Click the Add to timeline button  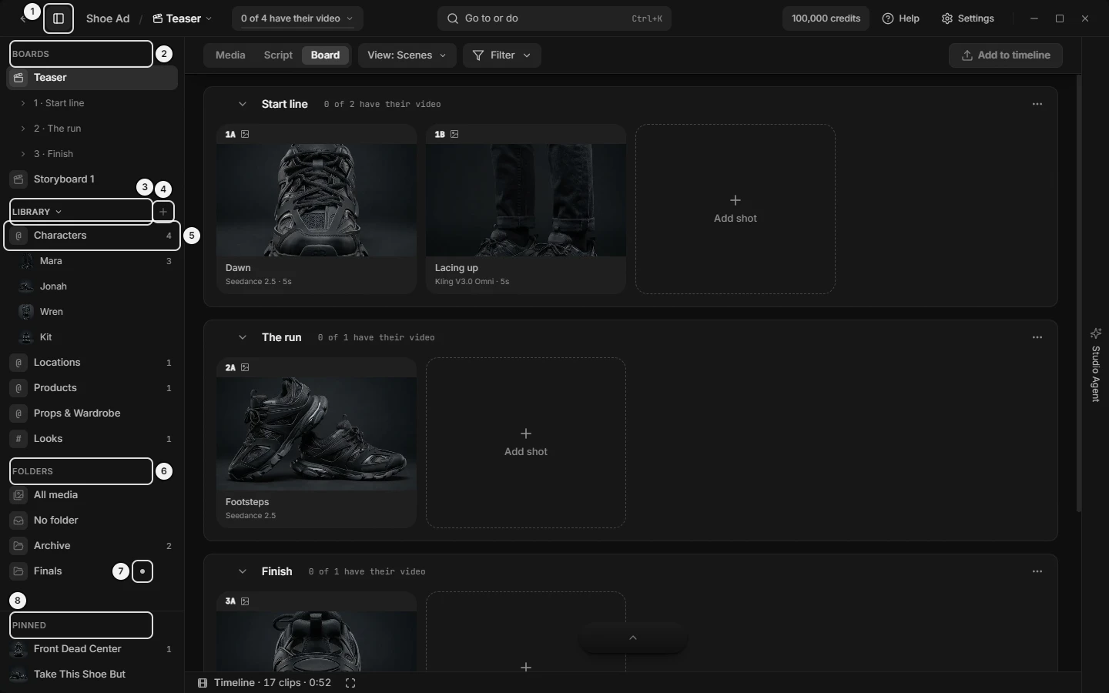(1006, 55)
